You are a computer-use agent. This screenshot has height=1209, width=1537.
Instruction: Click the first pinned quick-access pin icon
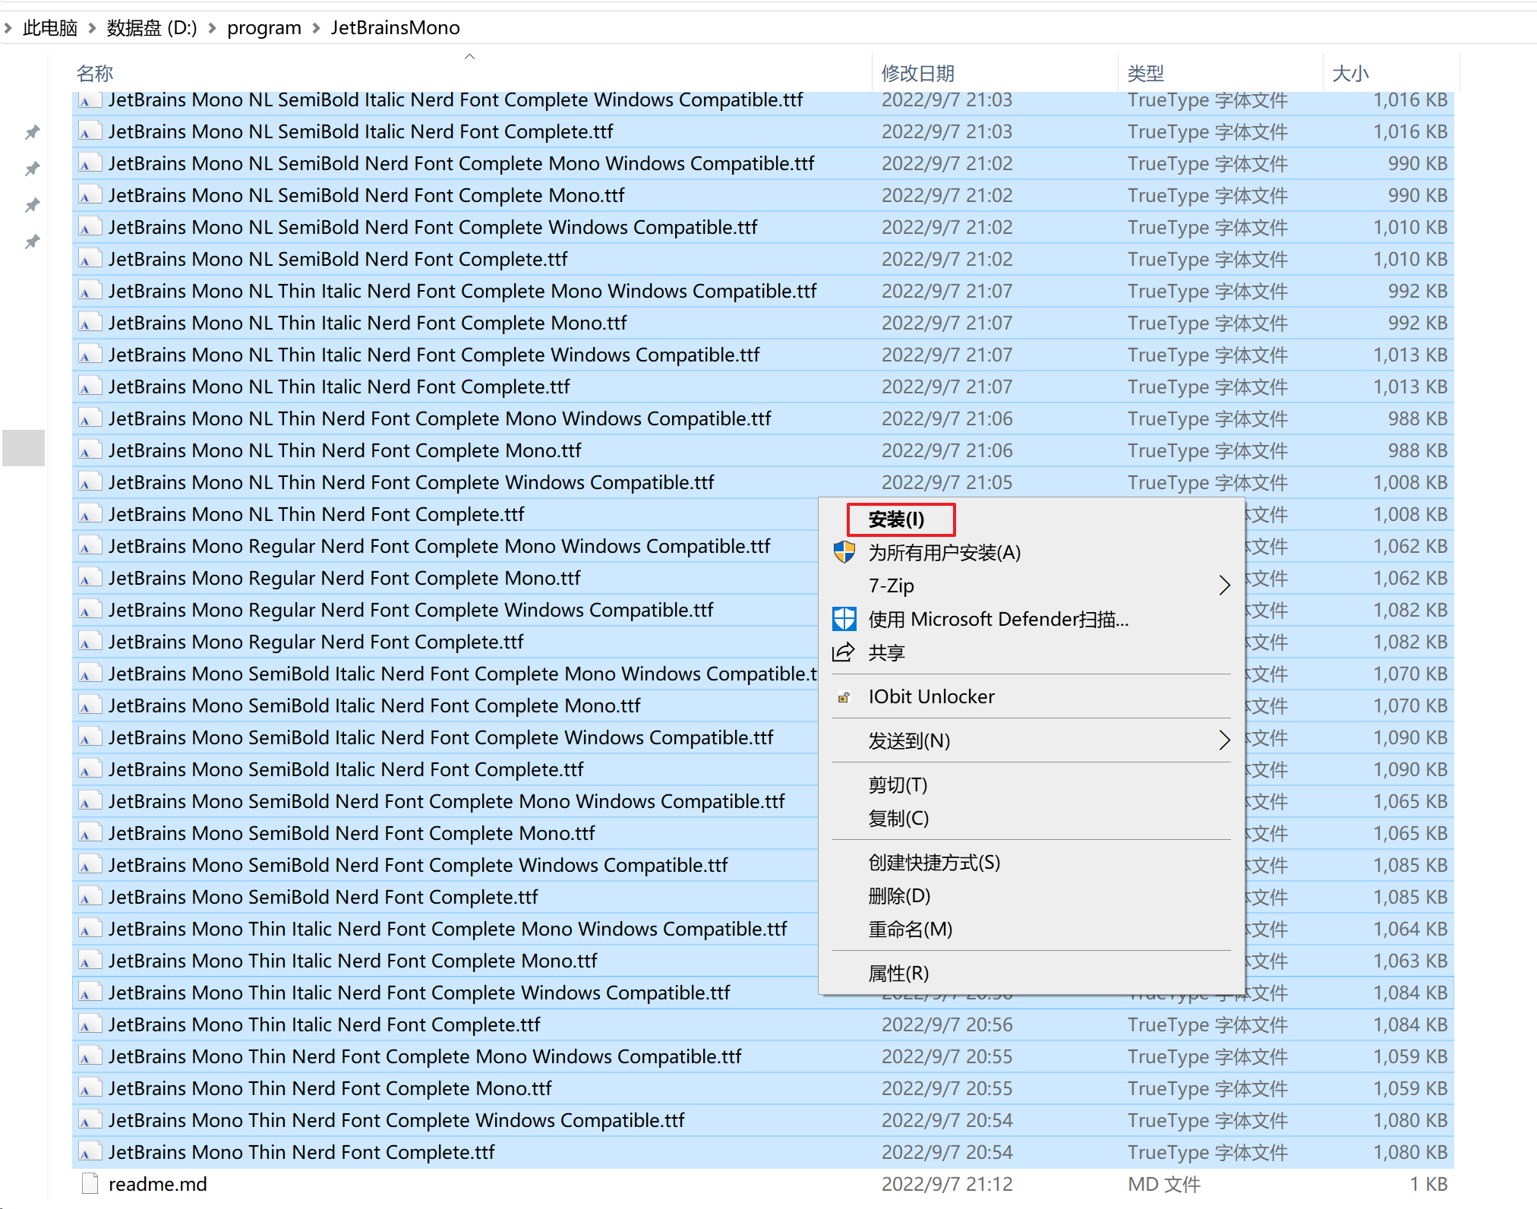pyautogui.click(x=32, y=133)
